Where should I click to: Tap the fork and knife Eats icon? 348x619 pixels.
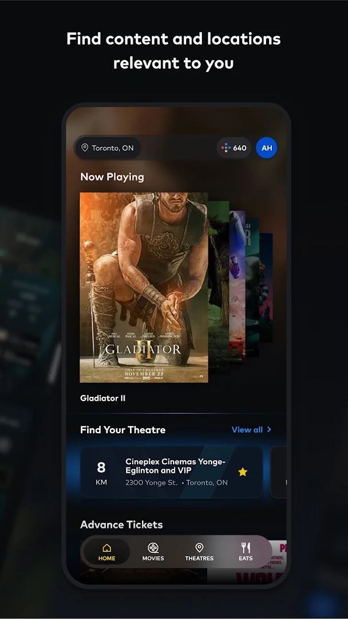[x=246, y=547]
